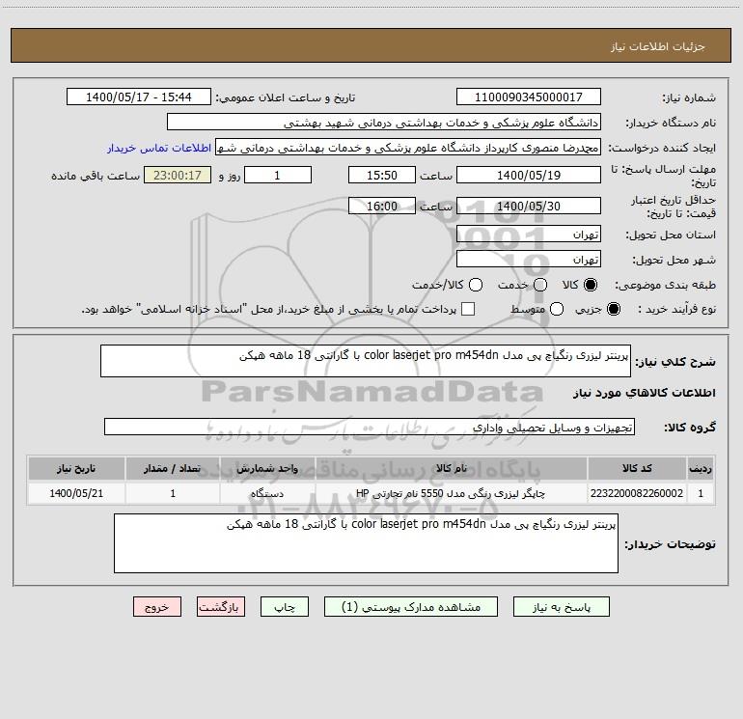Click the توضیحات خریدار text area
The width and height of the screenshot is (743, 719).
coord(366,543)
